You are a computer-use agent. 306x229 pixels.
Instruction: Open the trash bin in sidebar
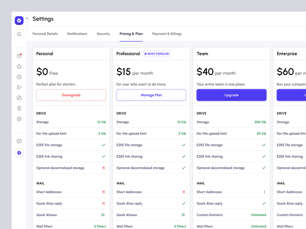point(19,108)
